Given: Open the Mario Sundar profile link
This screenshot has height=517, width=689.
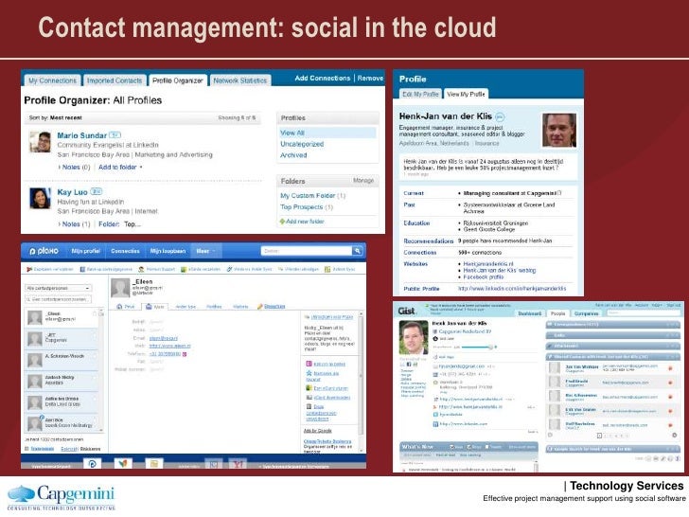Looking at the screenshot, I should tap(81, 135).
